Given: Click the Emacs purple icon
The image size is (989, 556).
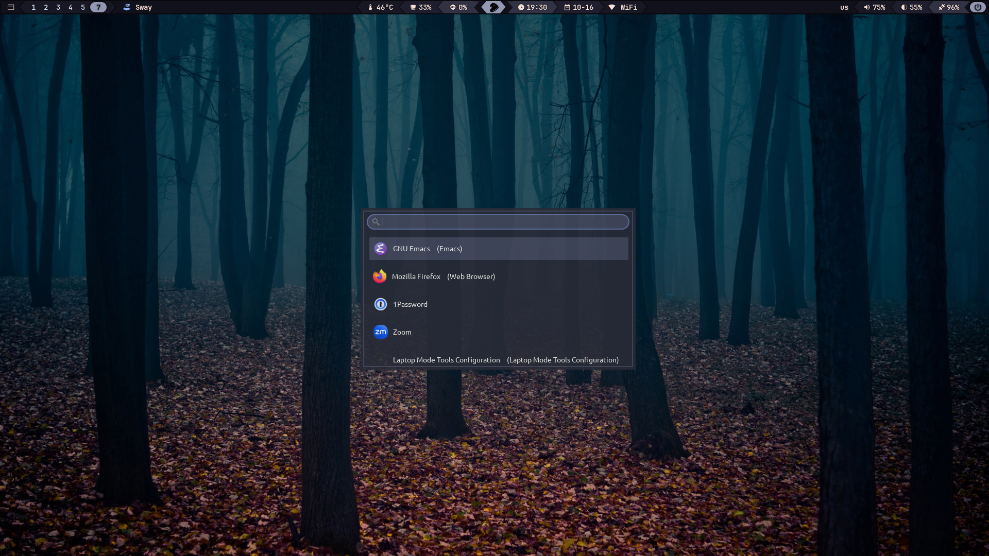Looking at the screenshot, I should click(x=381, y=249).
